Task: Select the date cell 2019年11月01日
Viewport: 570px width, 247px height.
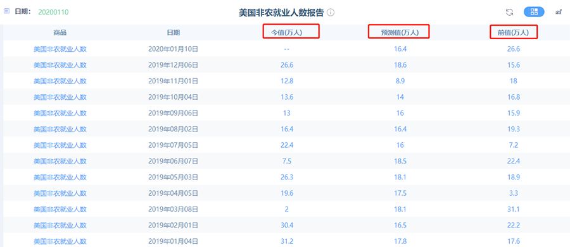Action: point(173,81)
